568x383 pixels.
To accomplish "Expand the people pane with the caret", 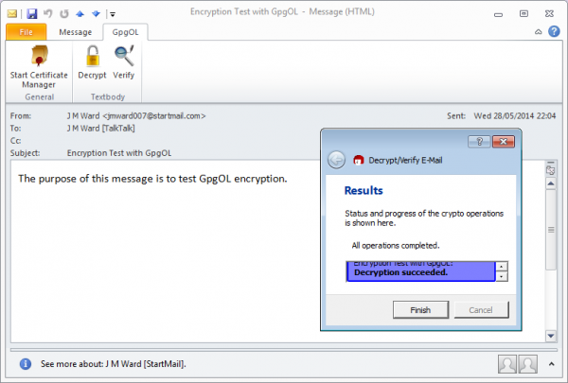I will tap(551, 364).
